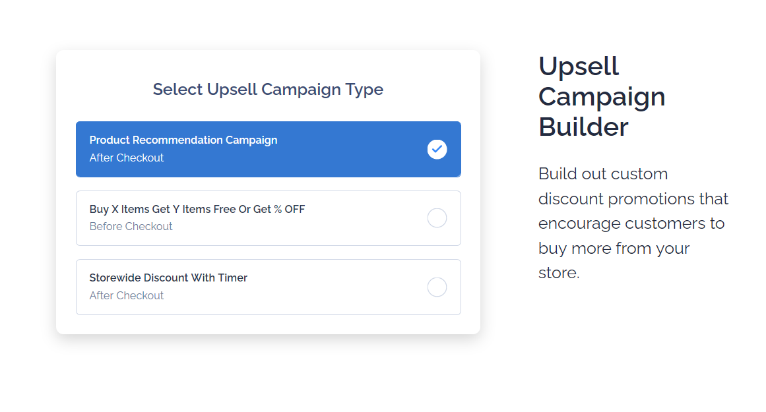Choose the blue Product Recommendation Campaign card

(268, 150)
